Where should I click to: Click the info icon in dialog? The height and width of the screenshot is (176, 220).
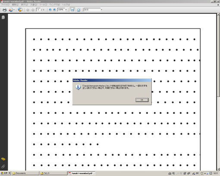click(78, 87)
